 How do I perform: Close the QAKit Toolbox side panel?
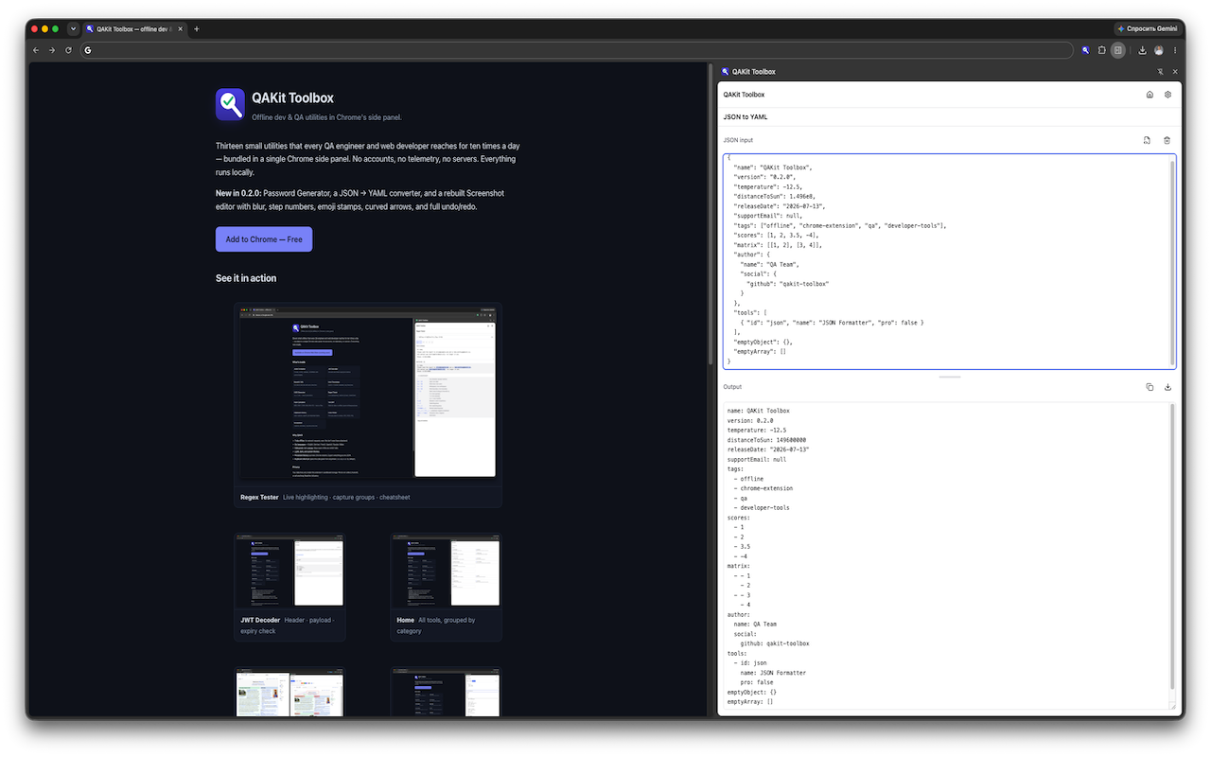pyautogui.click(x=1175, y=72)
